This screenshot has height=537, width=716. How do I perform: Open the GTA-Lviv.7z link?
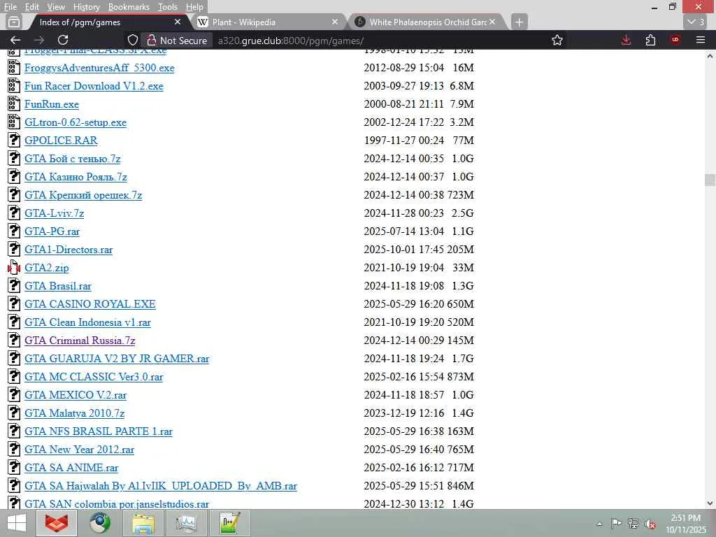coord(55,213)
